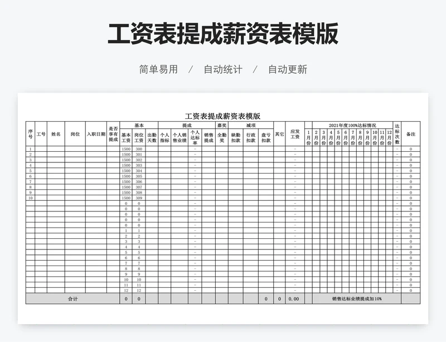Click 序号 cell numbered 5

[31, 171]
